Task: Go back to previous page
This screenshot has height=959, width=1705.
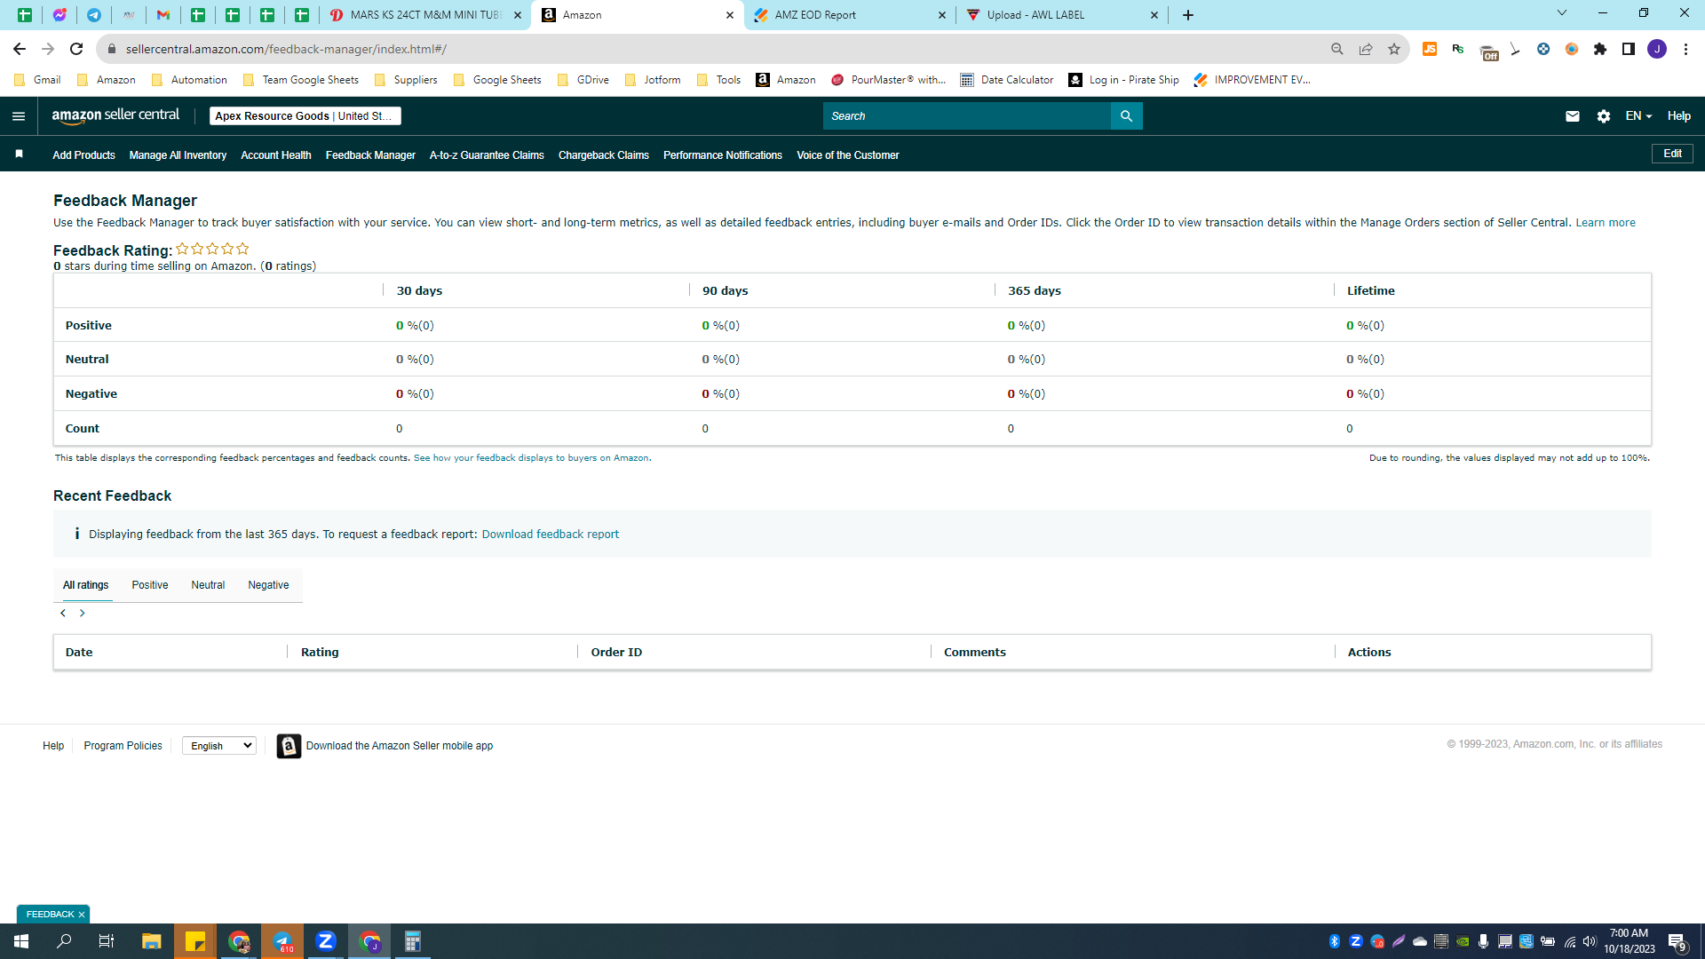Action: (20, 50)
